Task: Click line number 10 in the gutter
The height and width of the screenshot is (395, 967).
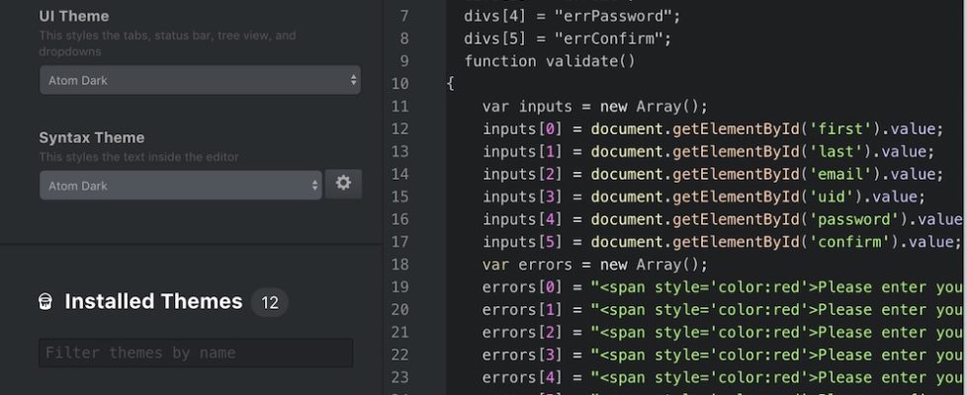Action: click(399, 84)
